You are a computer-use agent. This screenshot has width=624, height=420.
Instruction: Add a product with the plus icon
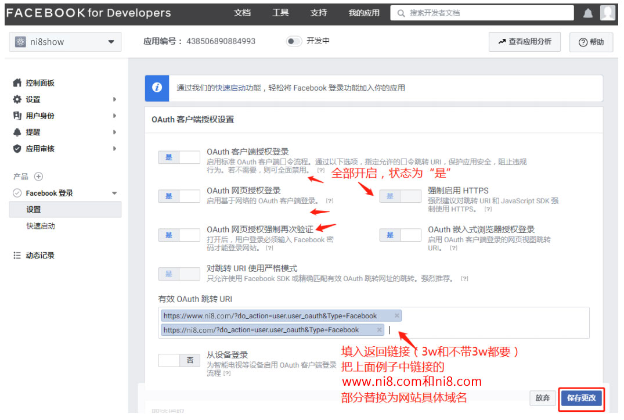tap(38, 177)
